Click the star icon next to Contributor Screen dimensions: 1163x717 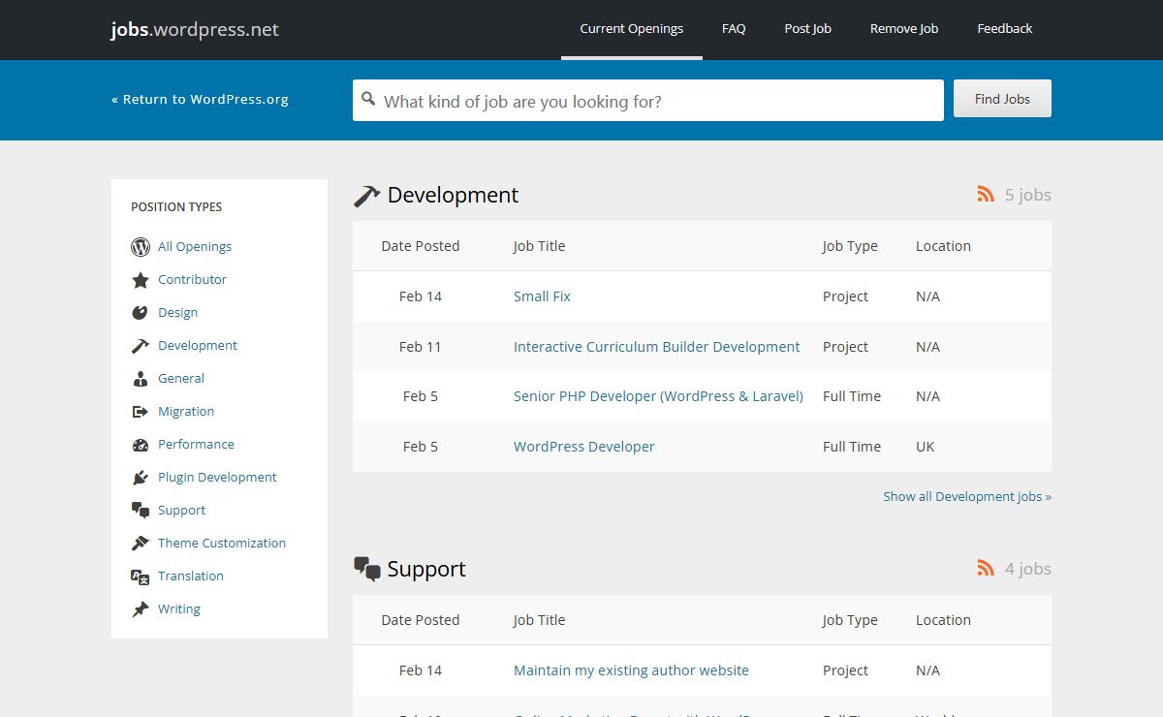point(141,280)
